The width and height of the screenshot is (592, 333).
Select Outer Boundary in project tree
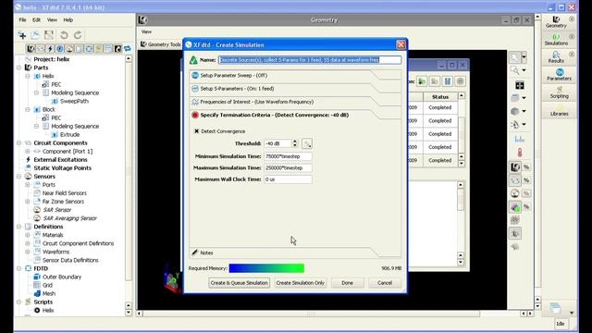[x=62, y=277]
